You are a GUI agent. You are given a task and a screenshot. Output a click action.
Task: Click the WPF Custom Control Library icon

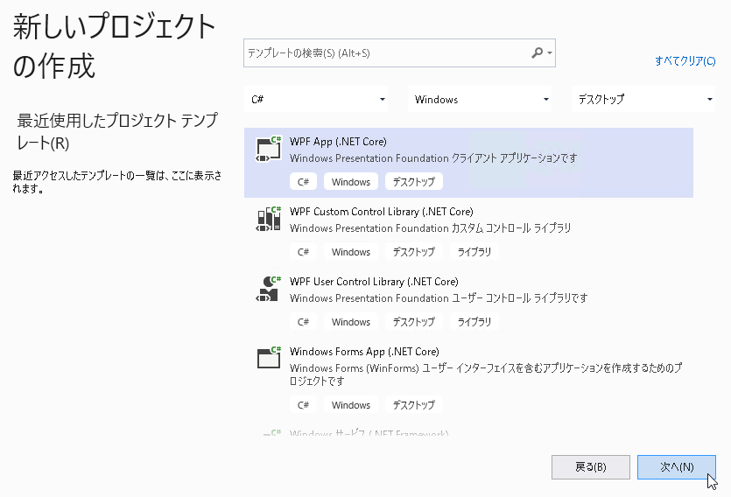[x=269, y=219]
